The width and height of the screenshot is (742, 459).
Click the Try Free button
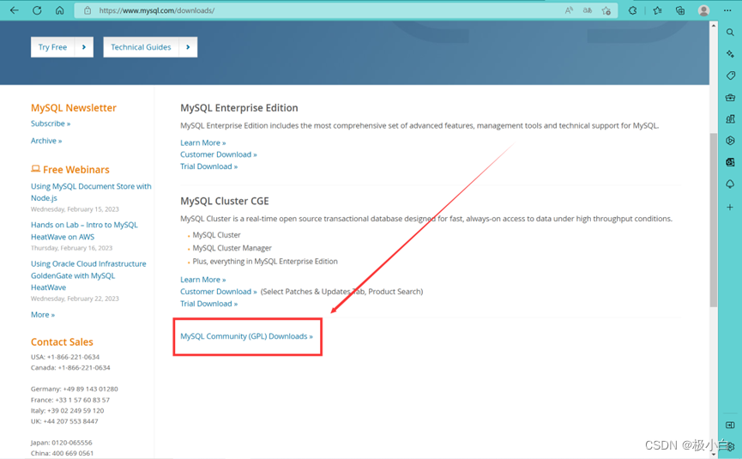[x=52, y=47]
